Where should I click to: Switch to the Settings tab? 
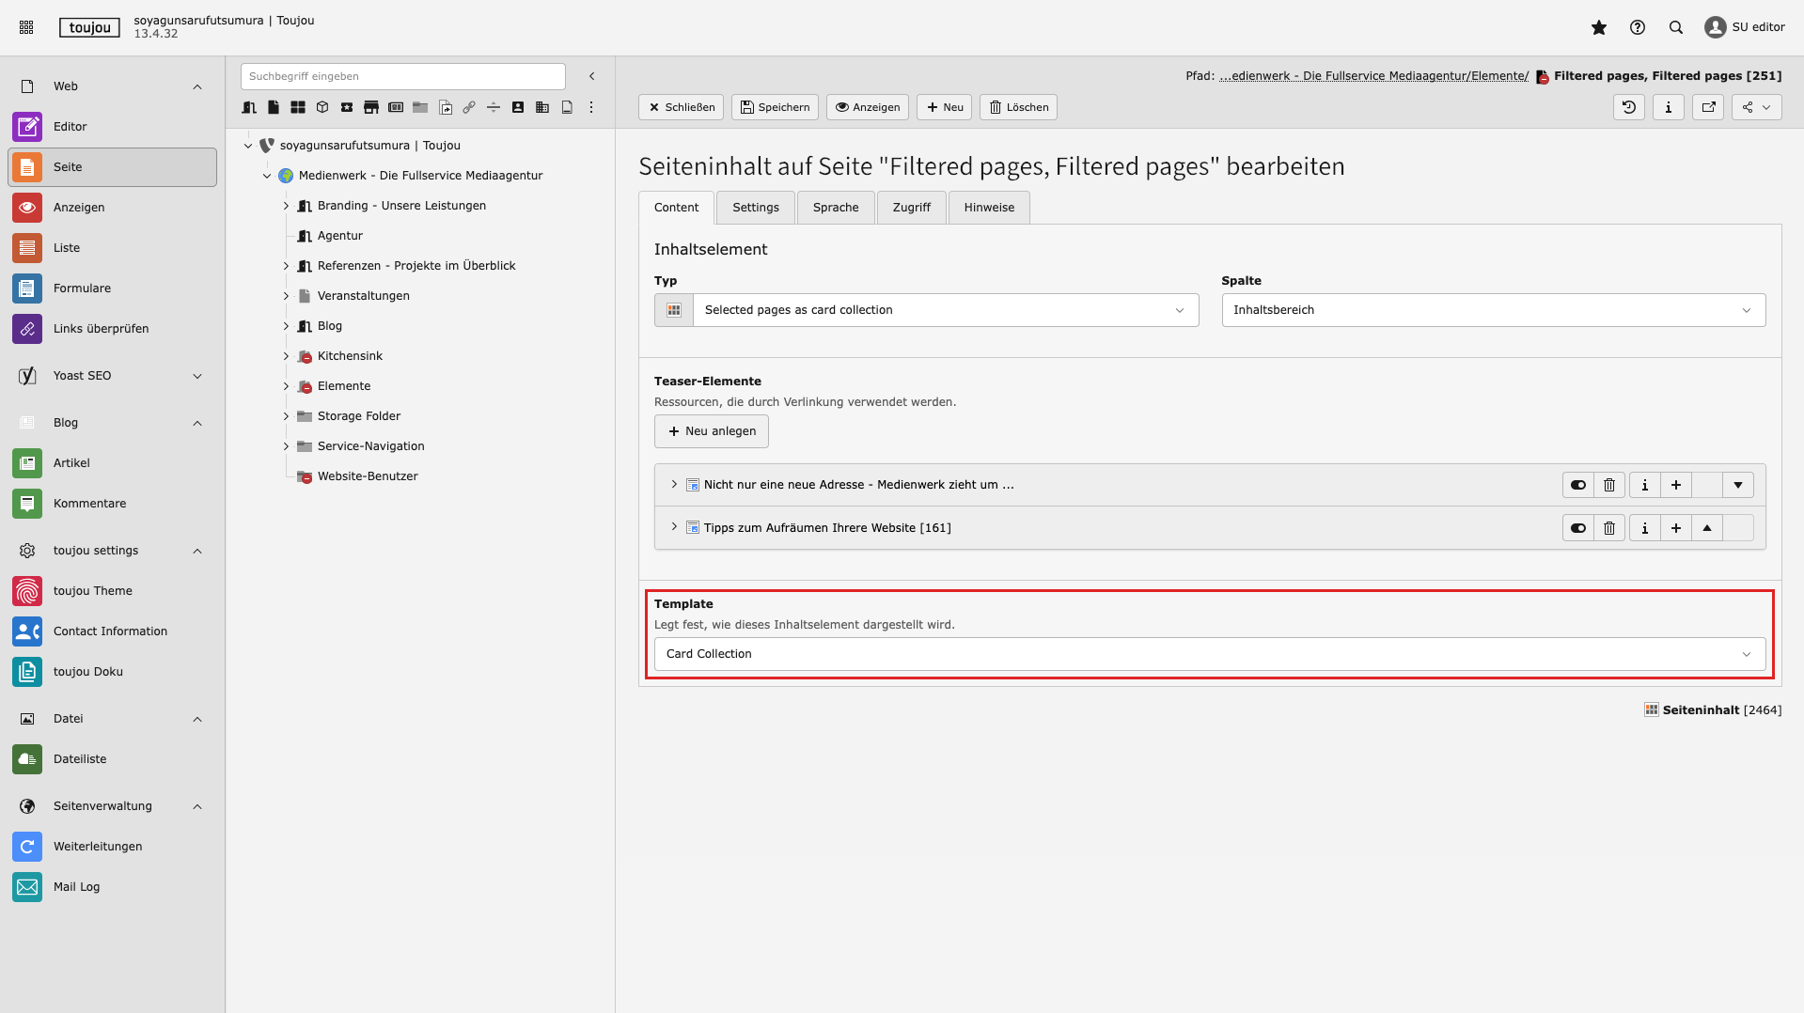tap(756, 208)
